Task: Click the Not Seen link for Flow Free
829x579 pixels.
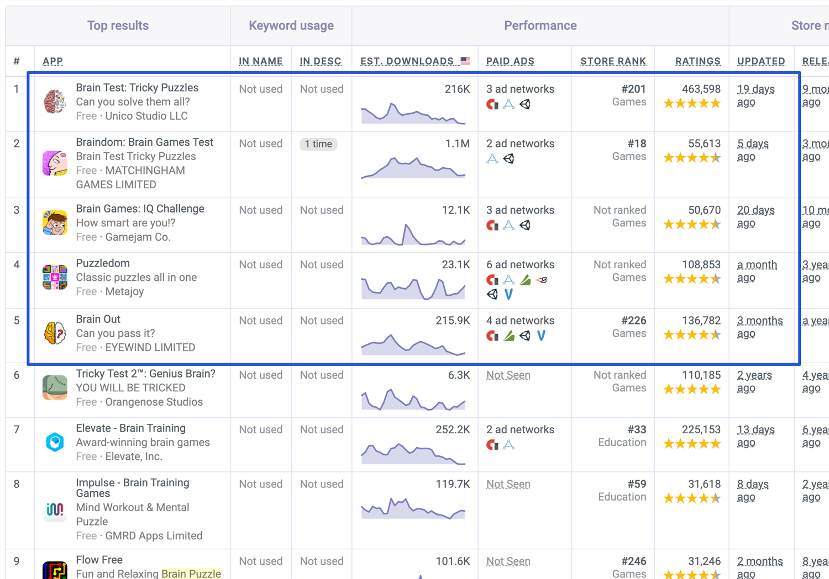Action: [508, 562]
